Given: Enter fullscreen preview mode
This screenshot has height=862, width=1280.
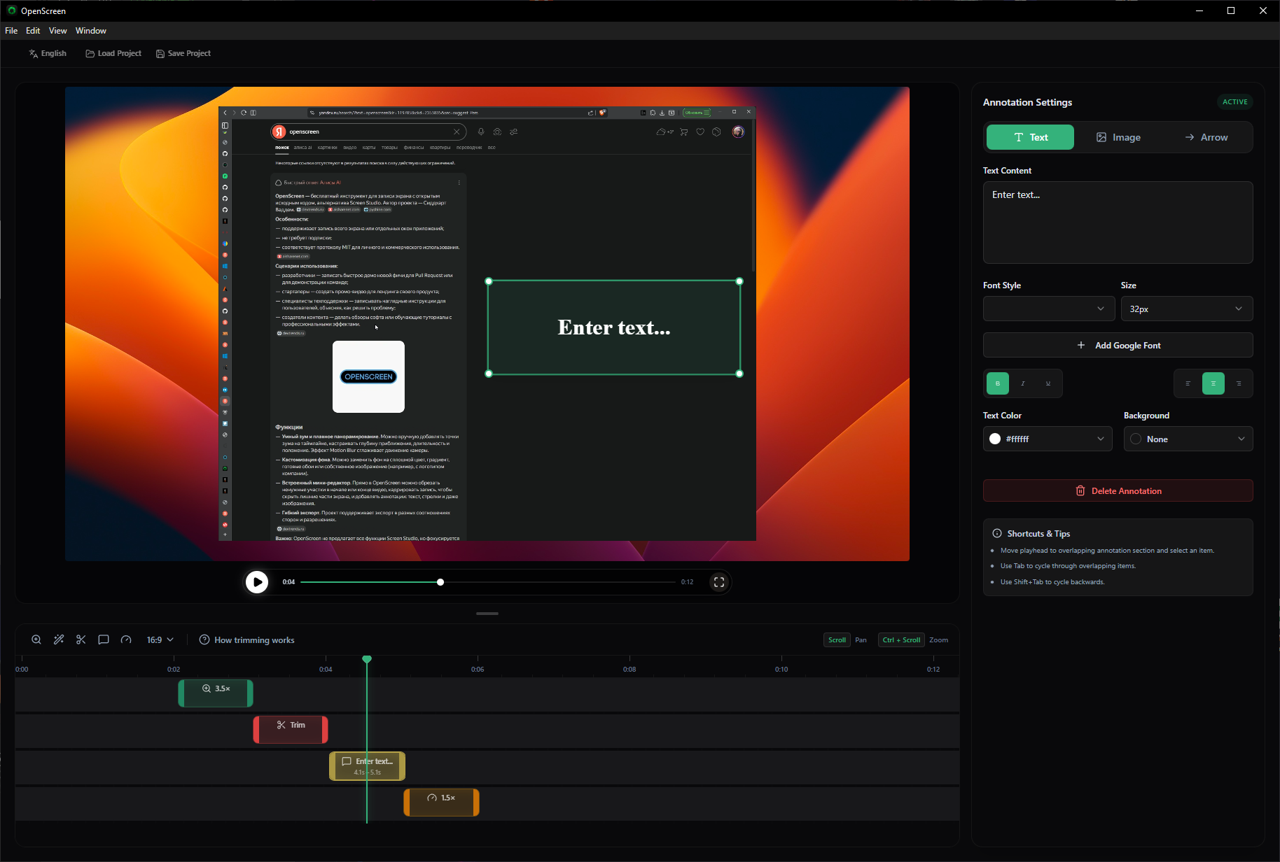Looking at the screenshot, I should [x=719, y=582].
